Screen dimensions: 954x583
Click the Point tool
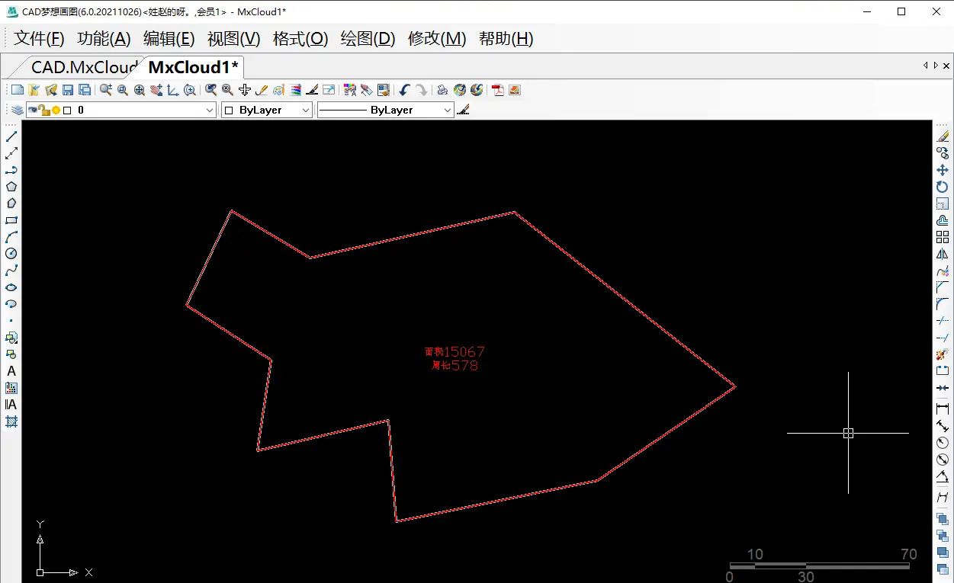click(x=11, y=321)
